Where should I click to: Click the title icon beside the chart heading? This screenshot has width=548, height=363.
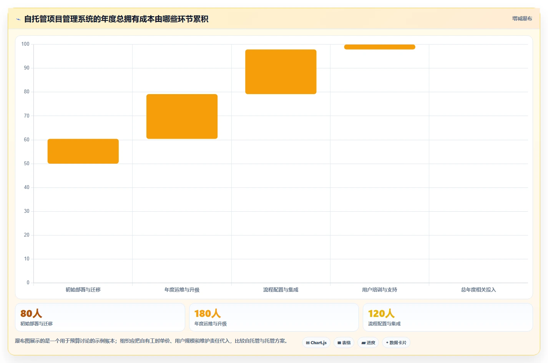[18, 19]
